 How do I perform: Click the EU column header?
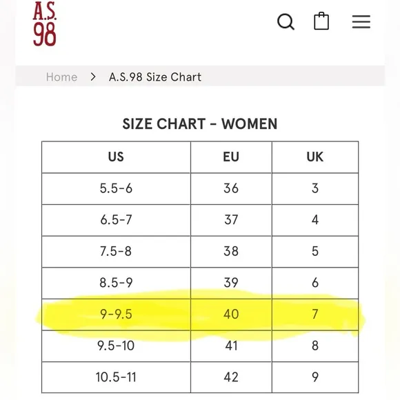point(231,157)
